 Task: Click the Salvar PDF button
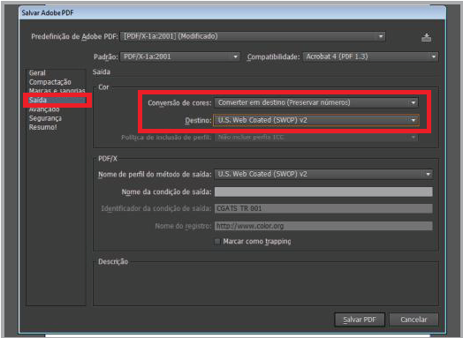click(360, 319)
